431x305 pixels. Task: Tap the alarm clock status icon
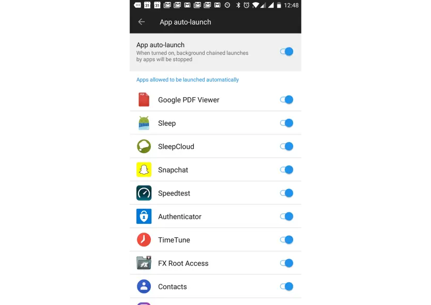coord(247,5)
